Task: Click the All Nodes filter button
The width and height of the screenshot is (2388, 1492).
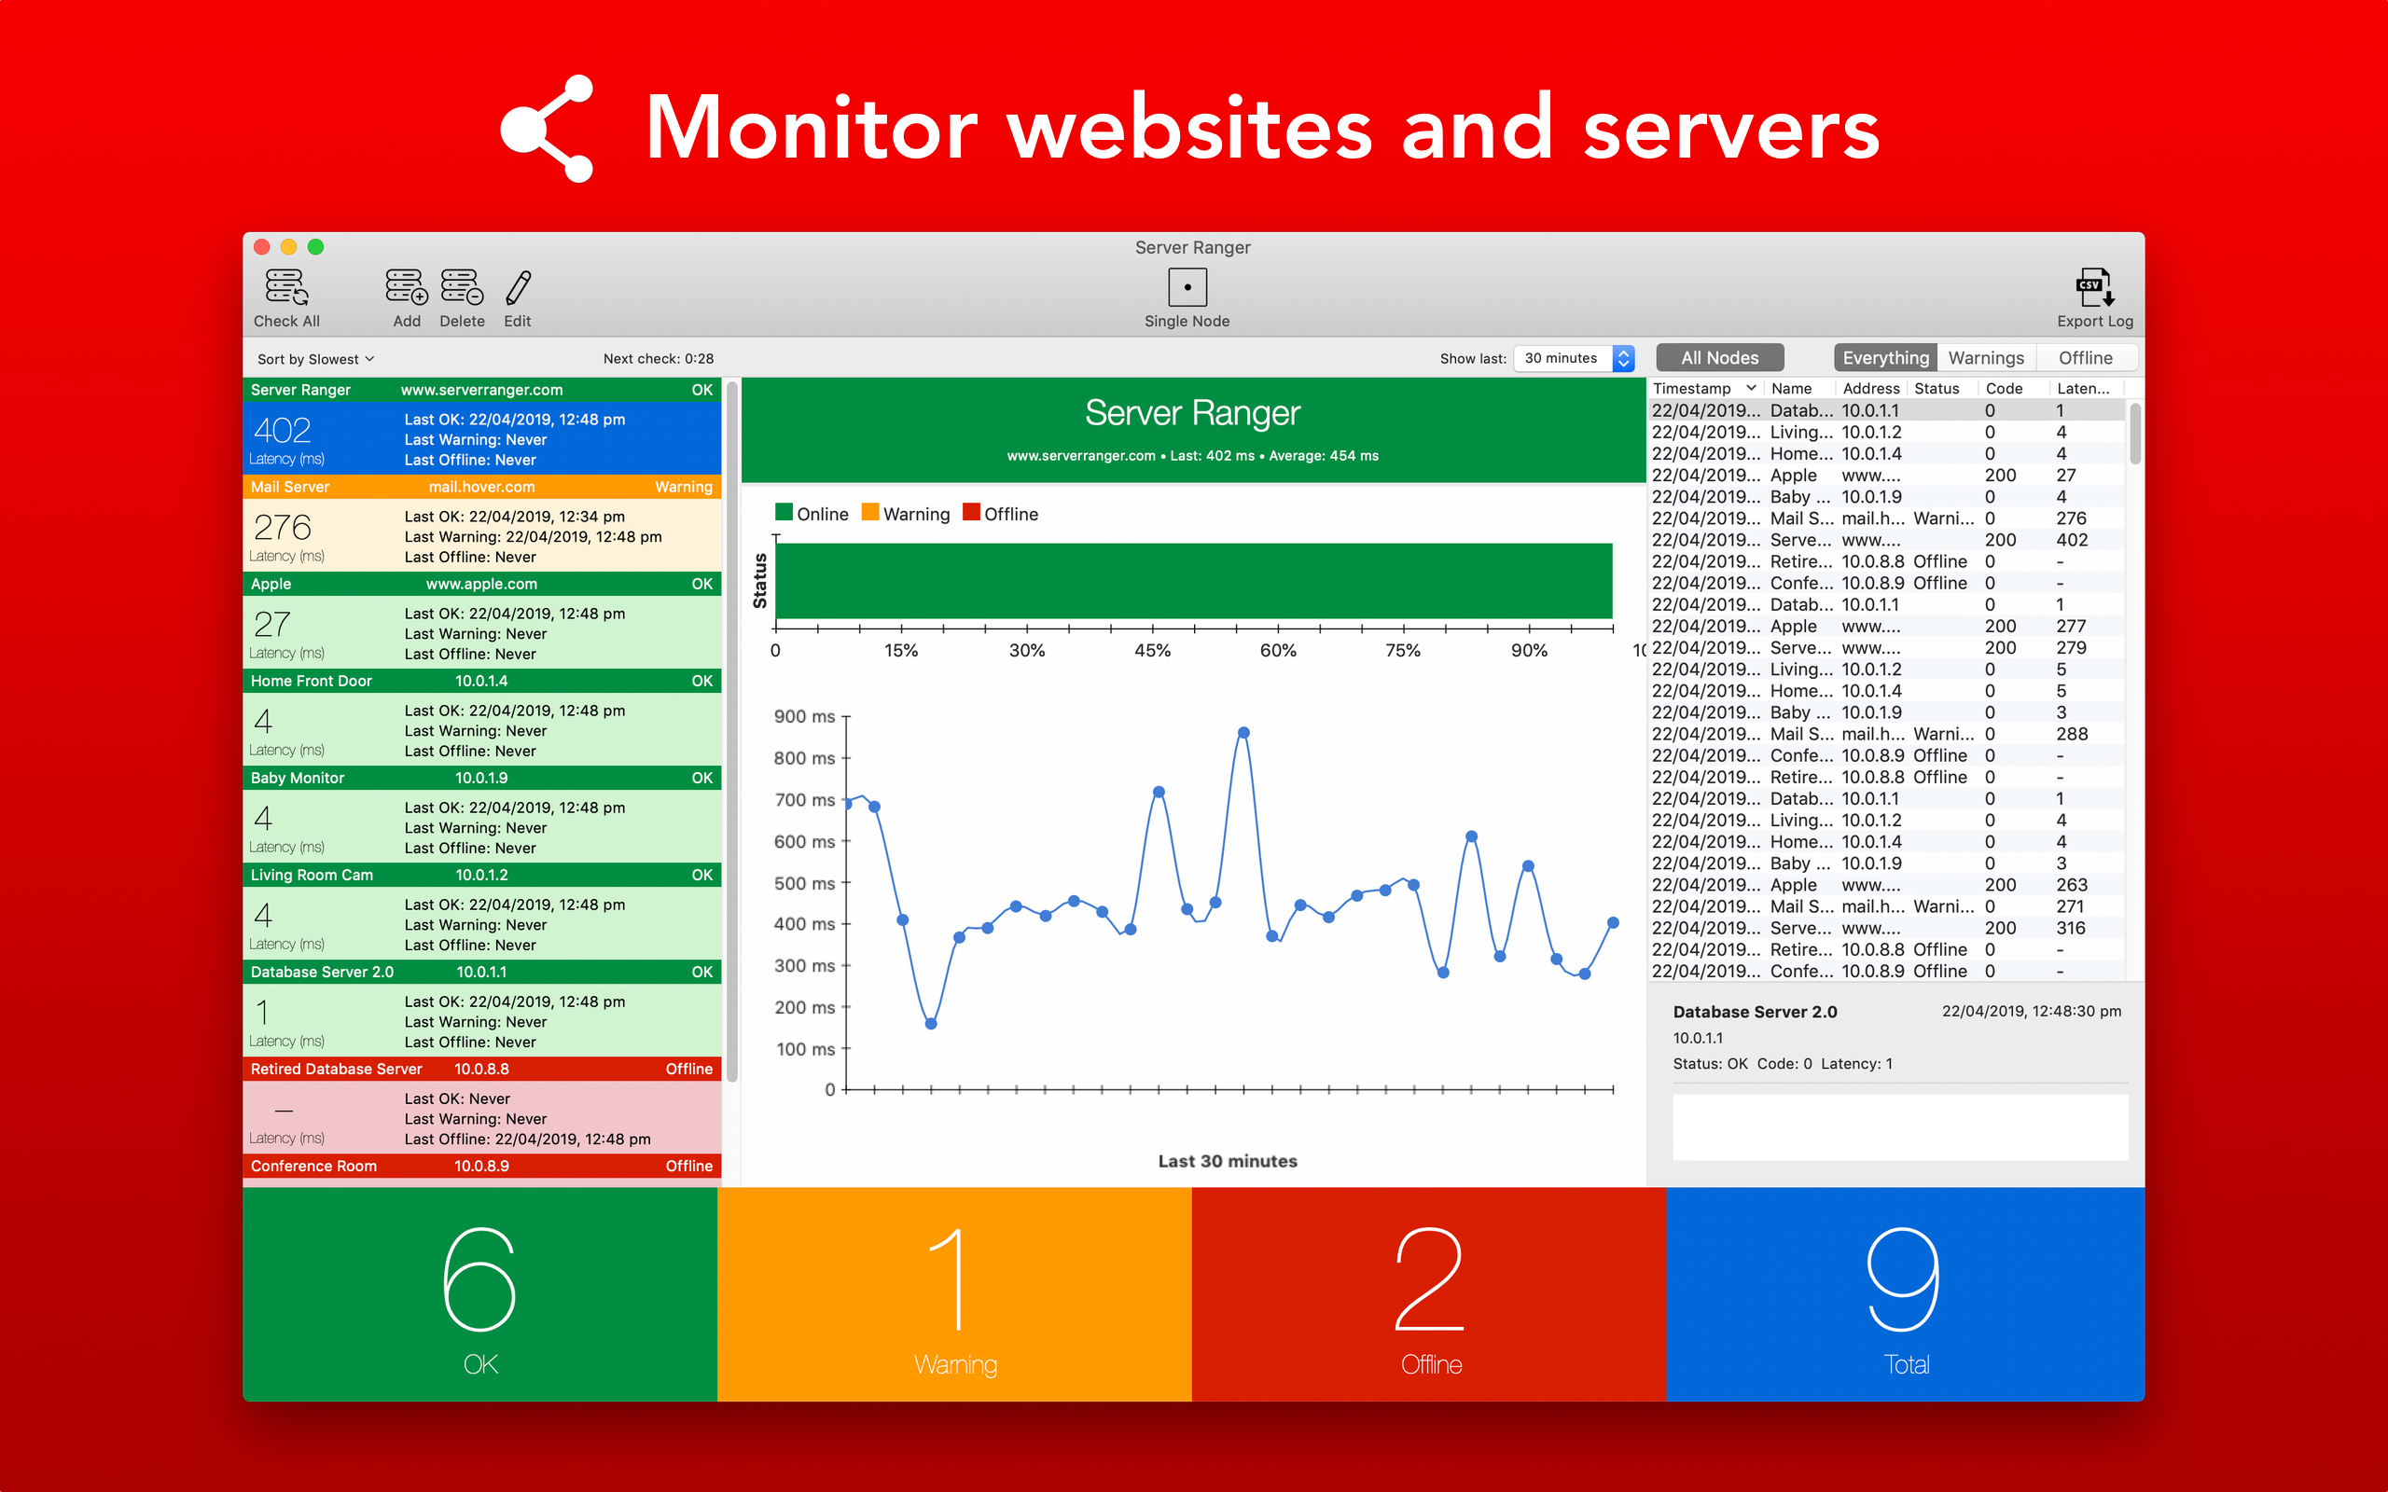Action: pyautogui.click(x=1719, y=358)
